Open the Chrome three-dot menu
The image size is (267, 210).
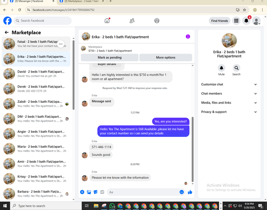[x=262, y=10]
